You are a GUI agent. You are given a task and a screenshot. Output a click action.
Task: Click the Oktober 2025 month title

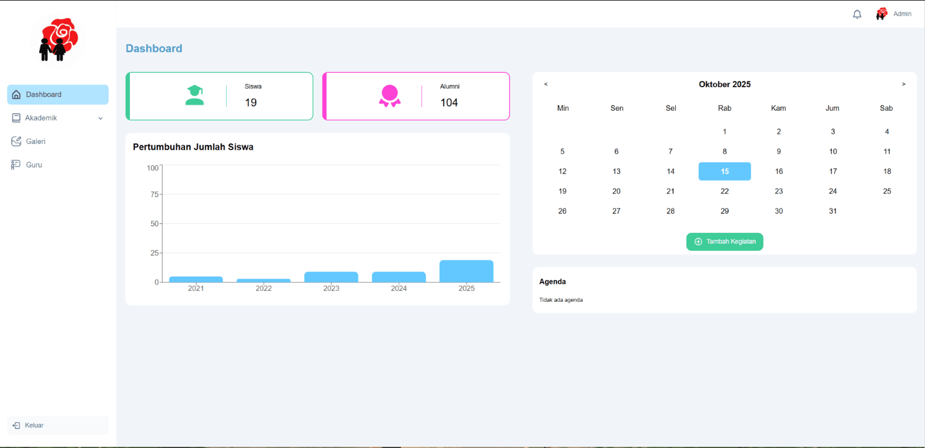click(724, 84)
